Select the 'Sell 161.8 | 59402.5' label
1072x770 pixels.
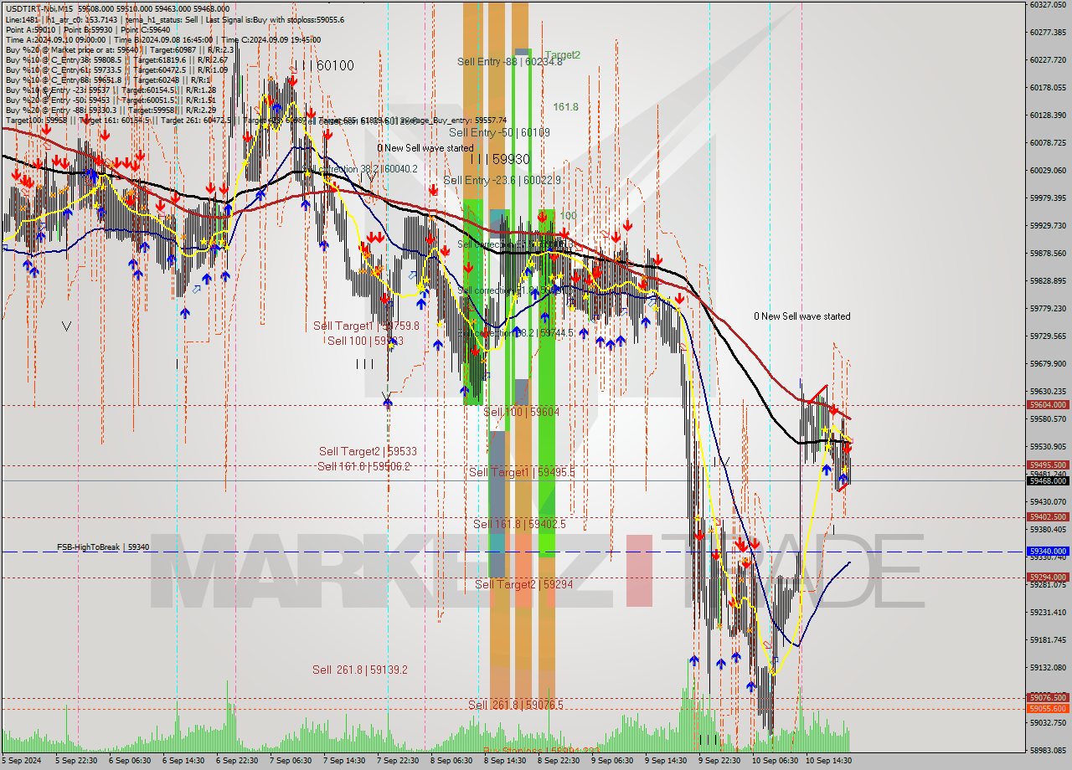(x=519, y=524)
